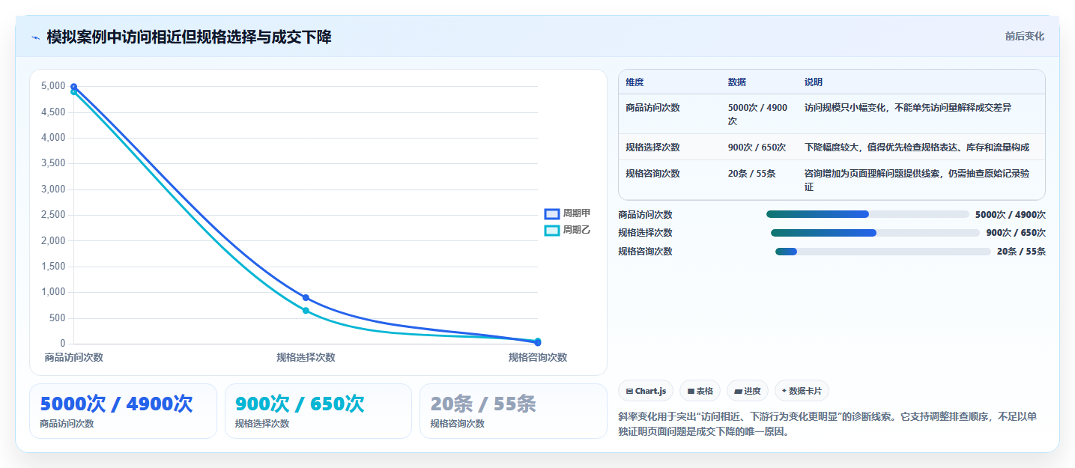The width and height of the screenshot is (1075, 468).
Task: Click the card title 模拟案例中访问相近
Action: pos(189,37)
